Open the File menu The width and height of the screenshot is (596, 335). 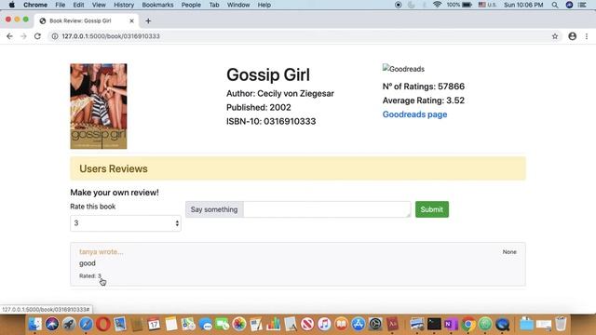60,5
